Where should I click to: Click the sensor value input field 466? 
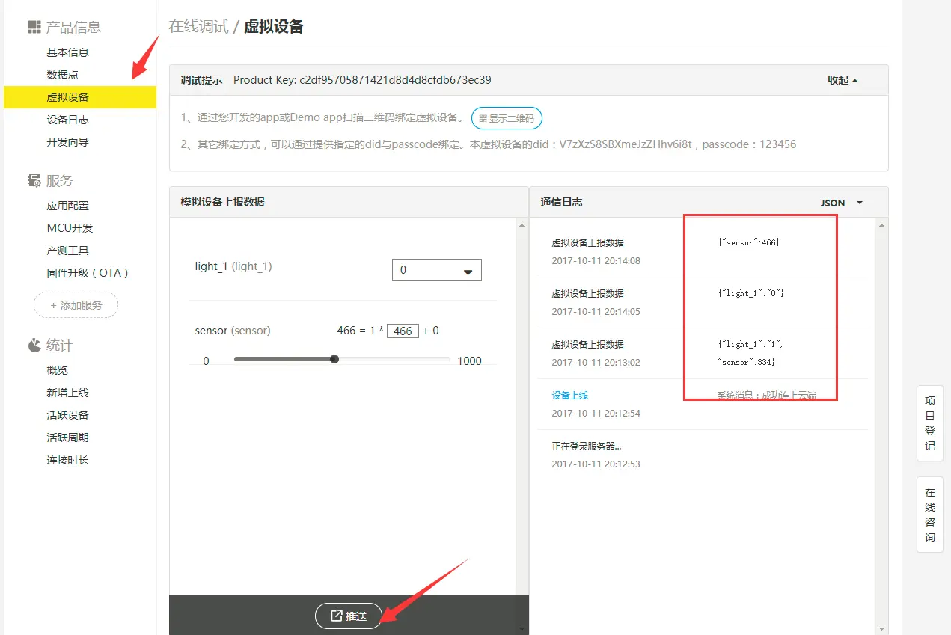tap(403, 331)
